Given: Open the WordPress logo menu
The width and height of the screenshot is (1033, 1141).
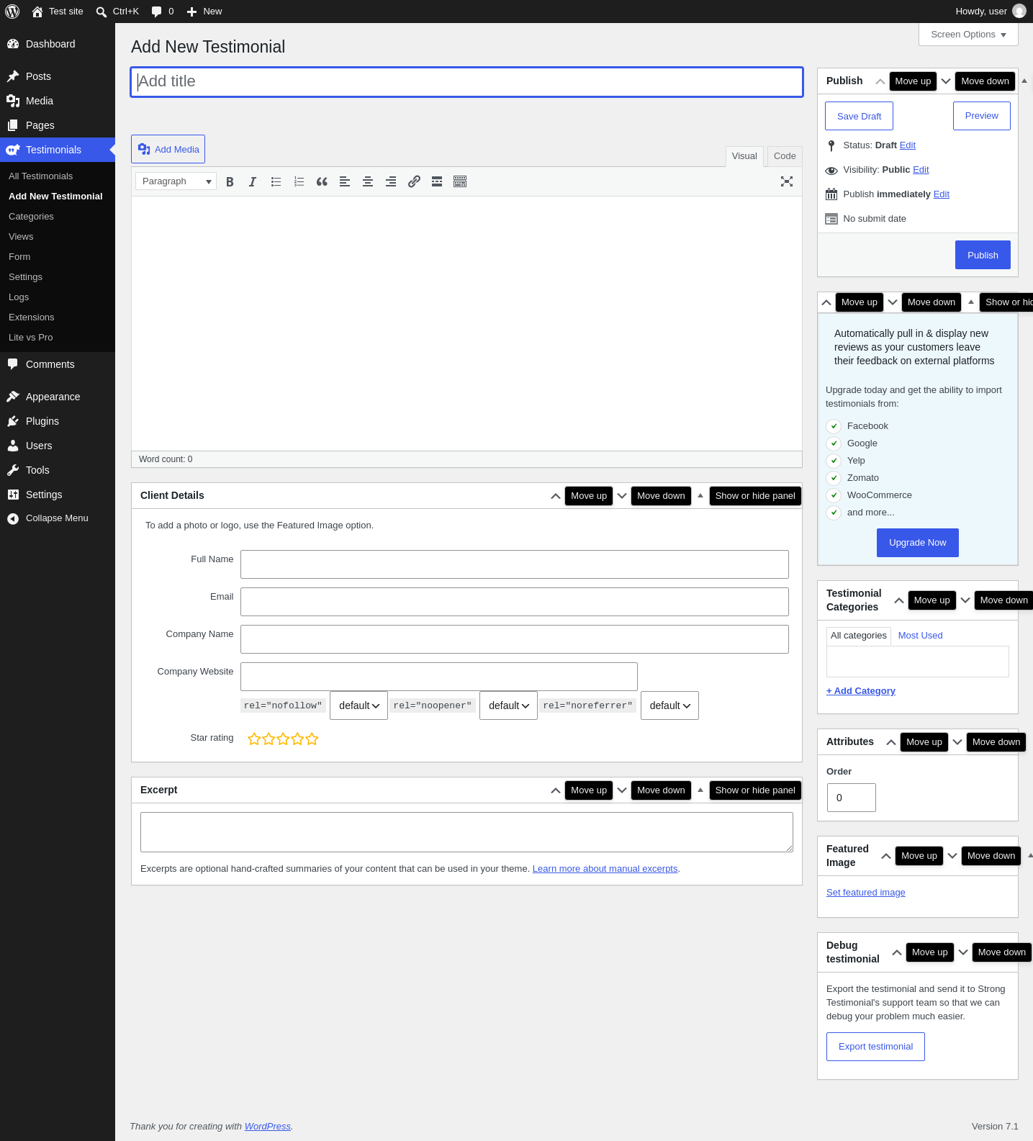Looking at the screenshot, I should pyautogui.click(x=12, y=12).
